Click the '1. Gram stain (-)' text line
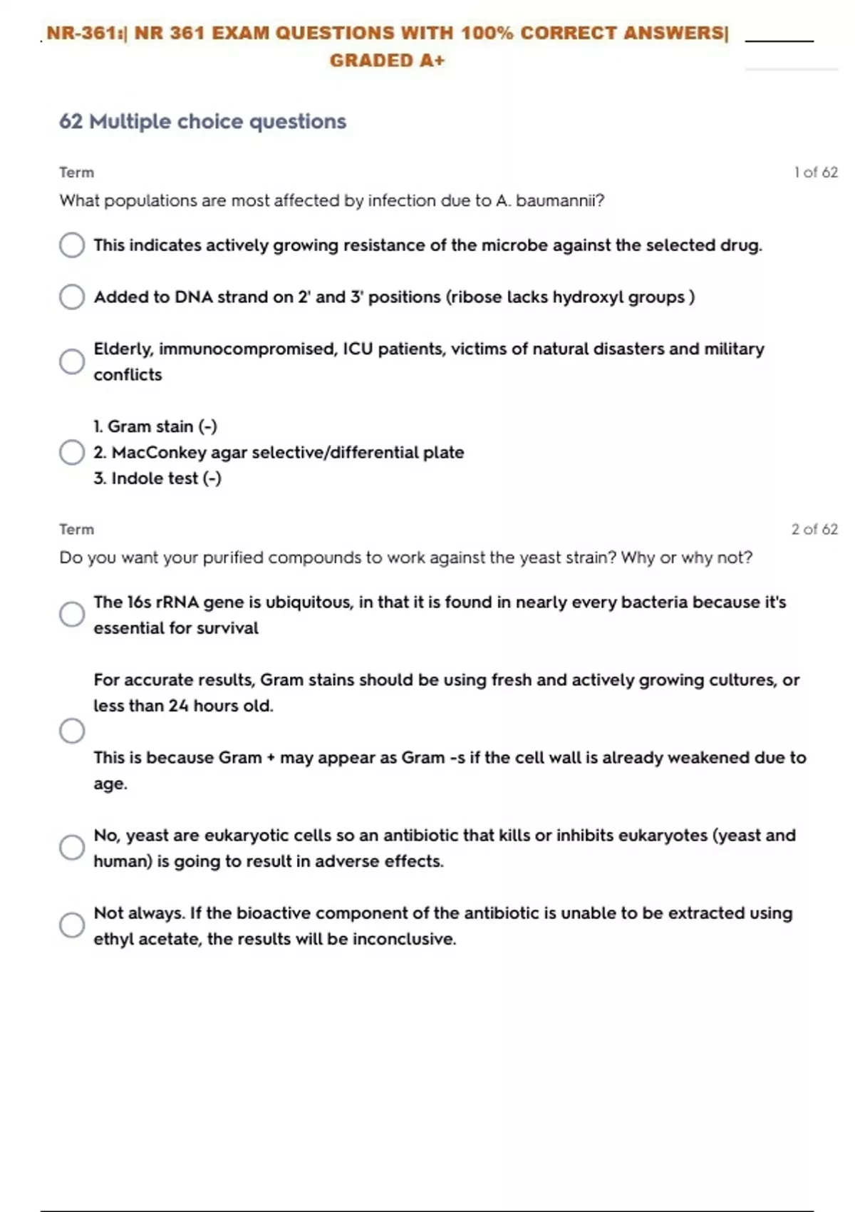Viewport: 855px width, 1212px height. pos(155,426)
